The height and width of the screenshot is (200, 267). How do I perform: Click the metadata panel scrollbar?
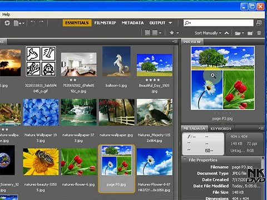[263, 178]
